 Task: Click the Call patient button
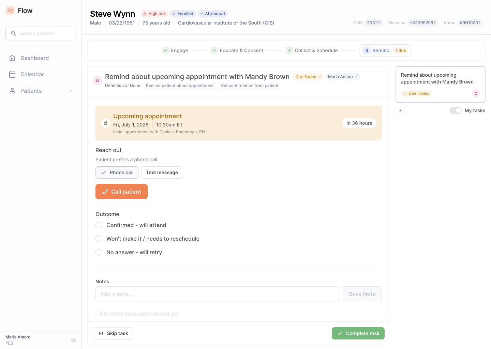tap(121, 192)
